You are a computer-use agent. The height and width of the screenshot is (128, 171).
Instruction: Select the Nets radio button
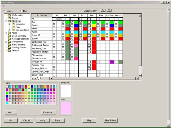click(x=21, y=11)
